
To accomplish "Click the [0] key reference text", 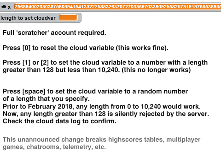I will click(26, 48).
